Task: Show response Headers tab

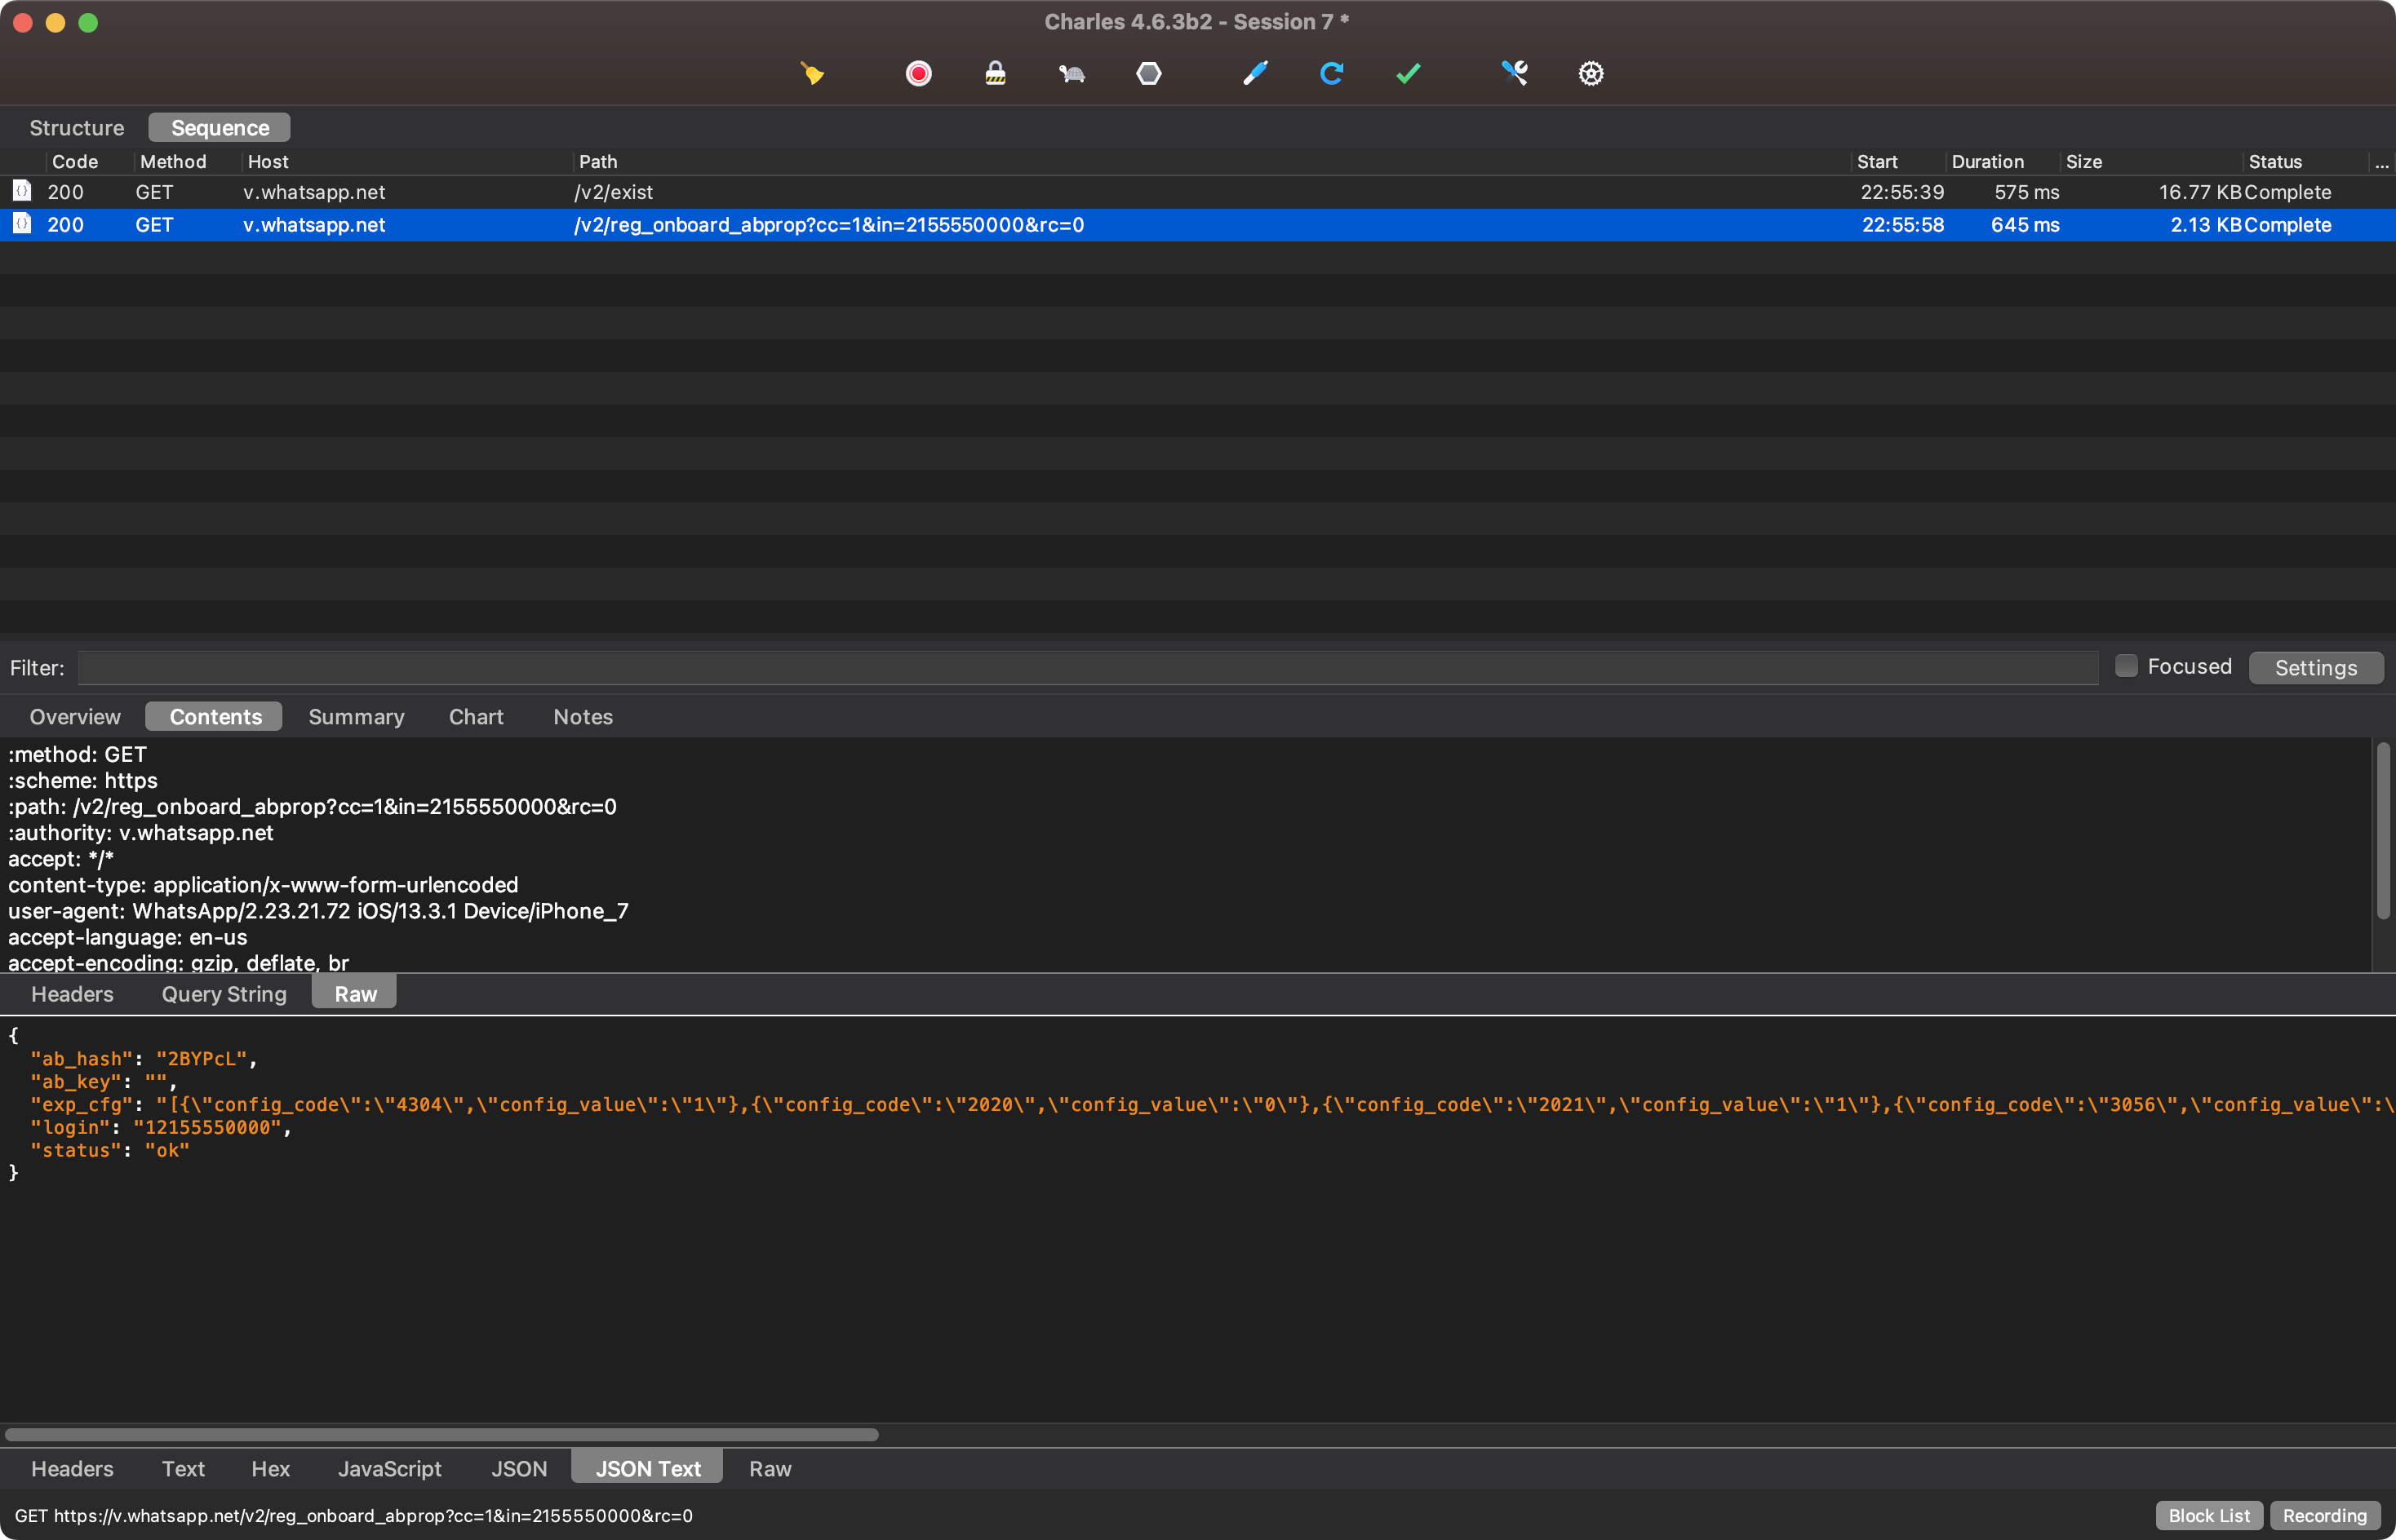Action: 72,1468
